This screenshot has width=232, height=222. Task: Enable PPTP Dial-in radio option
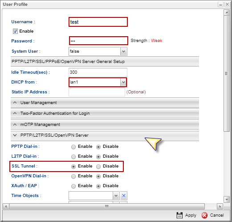point(73,147)
